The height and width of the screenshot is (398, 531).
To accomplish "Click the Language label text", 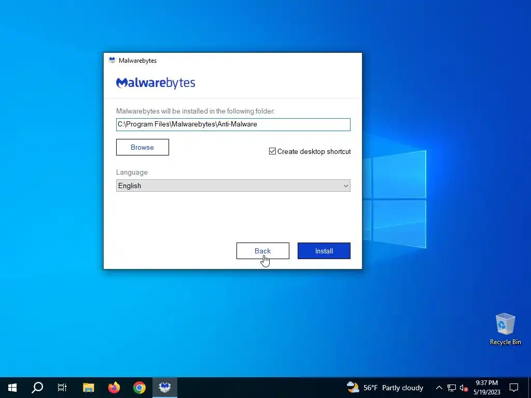I will point(132,172).
